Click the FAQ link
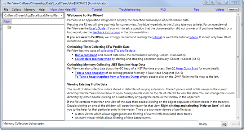Viewport: 244px width, 130px height. pos(163,10)
